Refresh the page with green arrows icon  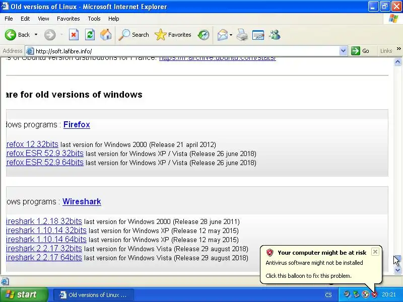[90, 35]
